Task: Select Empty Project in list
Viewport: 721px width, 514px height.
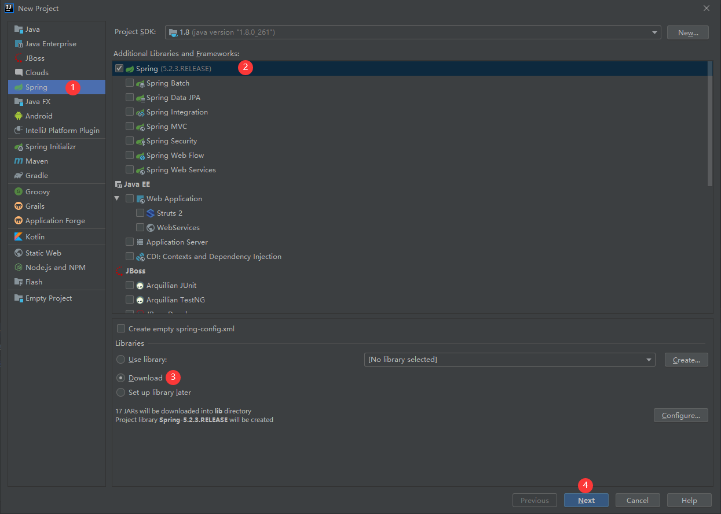Action: [57, 298]
